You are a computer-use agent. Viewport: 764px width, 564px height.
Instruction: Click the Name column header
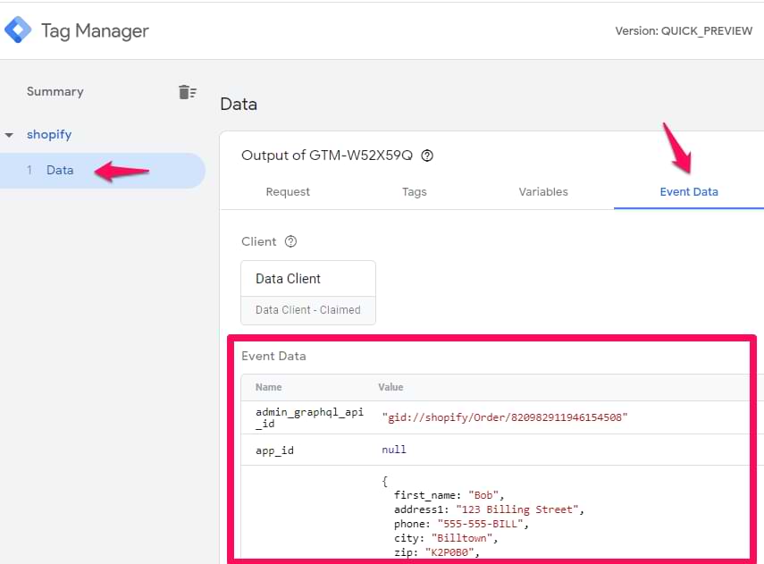coord(268,387)
